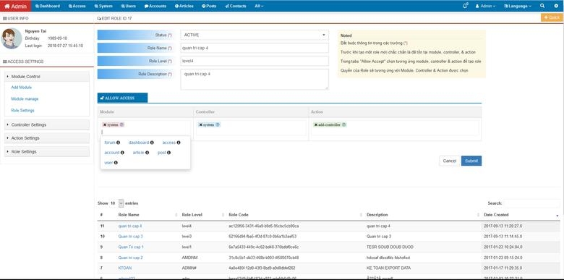Image resolution: width=564 pixels, height=280 pixels.
Task: Expand the Action Settings section
Action: (x=47, y=138)
